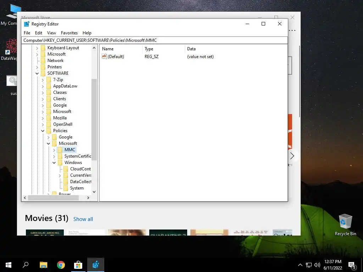
Task: Select the System folder icon
Action: tap(66, 188)
